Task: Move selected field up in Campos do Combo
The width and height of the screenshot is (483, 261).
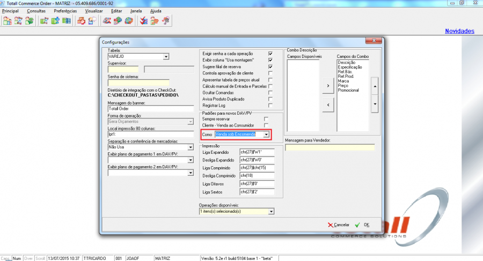Action: click(375, 86)
